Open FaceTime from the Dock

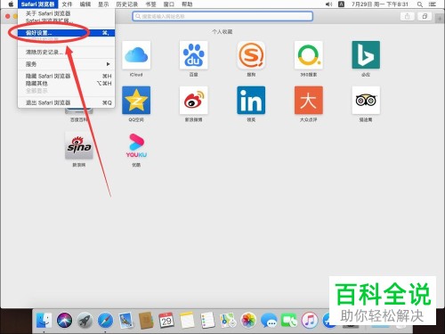(289, 321)
